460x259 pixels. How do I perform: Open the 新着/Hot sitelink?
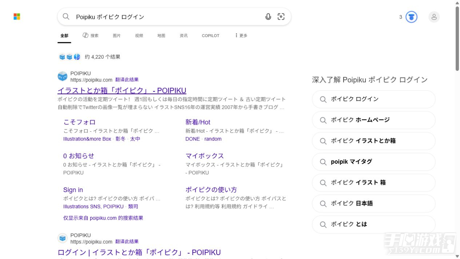[198, 122]
